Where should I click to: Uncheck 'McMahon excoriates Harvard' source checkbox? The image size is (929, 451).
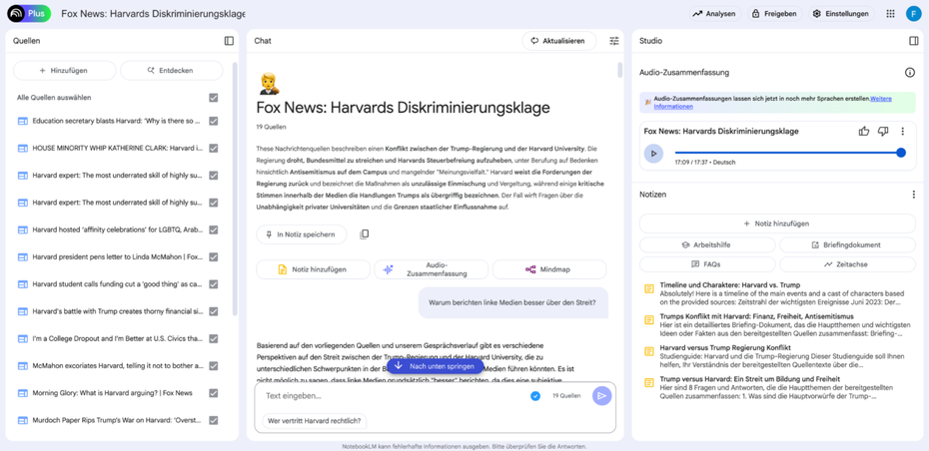(x=214, y=366)
